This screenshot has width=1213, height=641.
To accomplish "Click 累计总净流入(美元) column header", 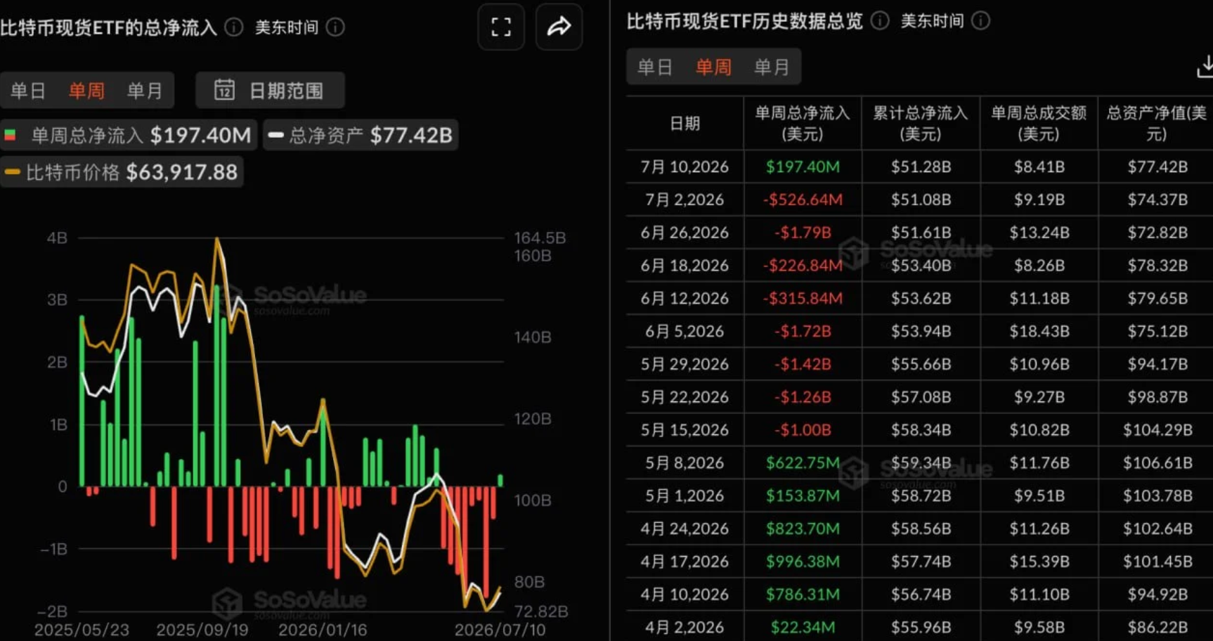I will pyautogui.click(x=920, y=124).
